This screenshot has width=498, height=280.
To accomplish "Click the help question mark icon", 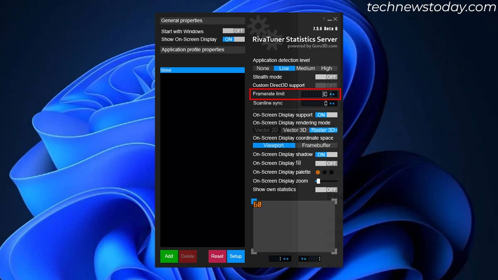I will tap(324, 19).
